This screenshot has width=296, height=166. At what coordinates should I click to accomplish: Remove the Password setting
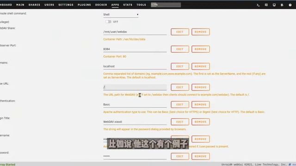(x=200, y=156)
